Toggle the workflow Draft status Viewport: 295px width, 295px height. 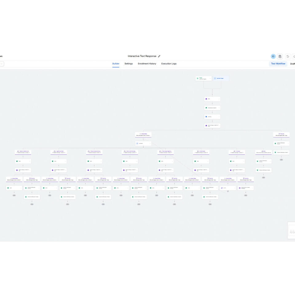point(293,64)
